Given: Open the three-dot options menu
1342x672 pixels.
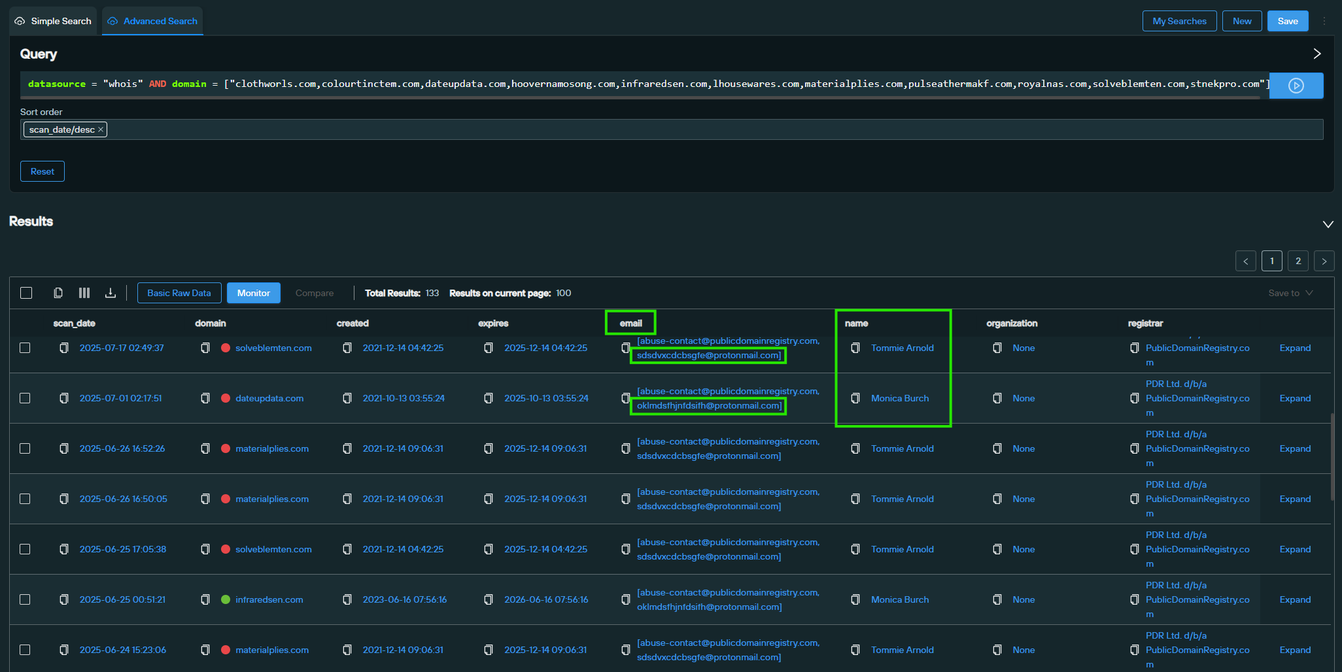Looking at the screenshot, I should [1324, 21].
